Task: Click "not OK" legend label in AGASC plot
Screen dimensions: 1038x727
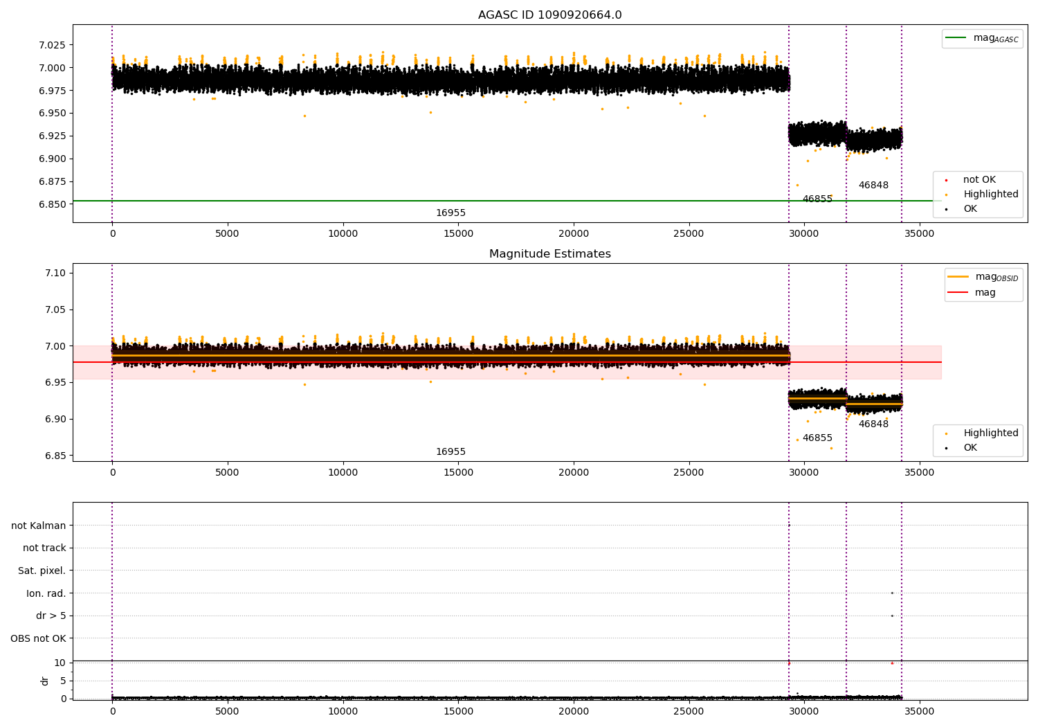Action: (x=979, y=180)
